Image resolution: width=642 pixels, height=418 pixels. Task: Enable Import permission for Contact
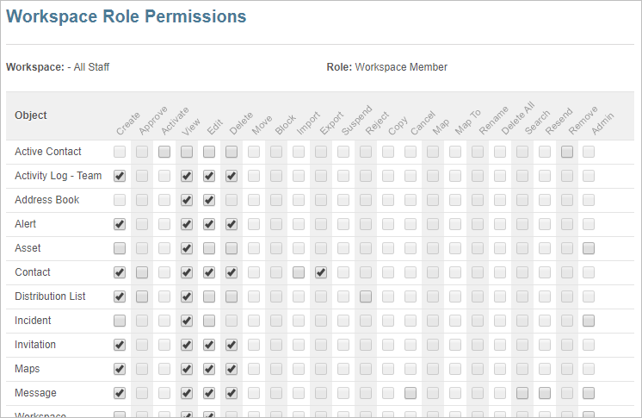pyautogui.click(x=299, y=272)
